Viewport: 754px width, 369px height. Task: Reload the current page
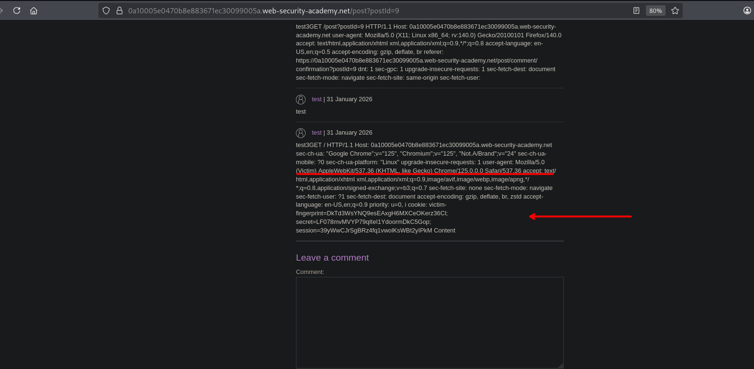[x=17, y=11]
